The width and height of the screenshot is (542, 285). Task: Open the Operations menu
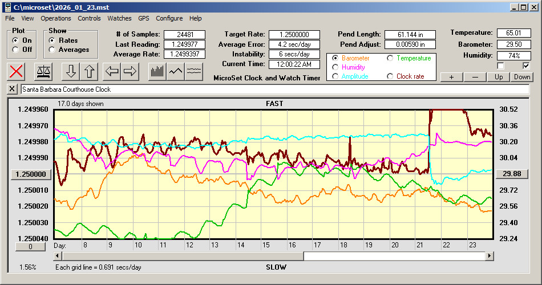(56, 18)
